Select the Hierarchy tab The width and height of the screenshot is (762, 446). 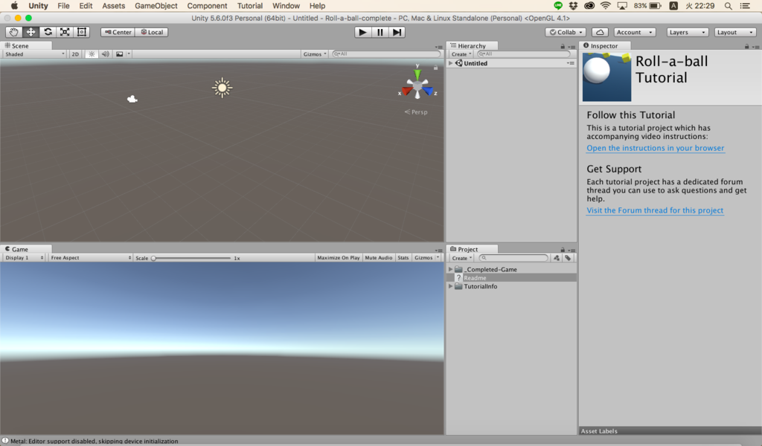tap(472, 45)
